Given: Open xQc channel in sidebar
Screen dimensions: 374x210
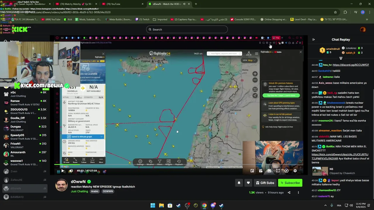Looking at the screenshot, I should point(25,94).
